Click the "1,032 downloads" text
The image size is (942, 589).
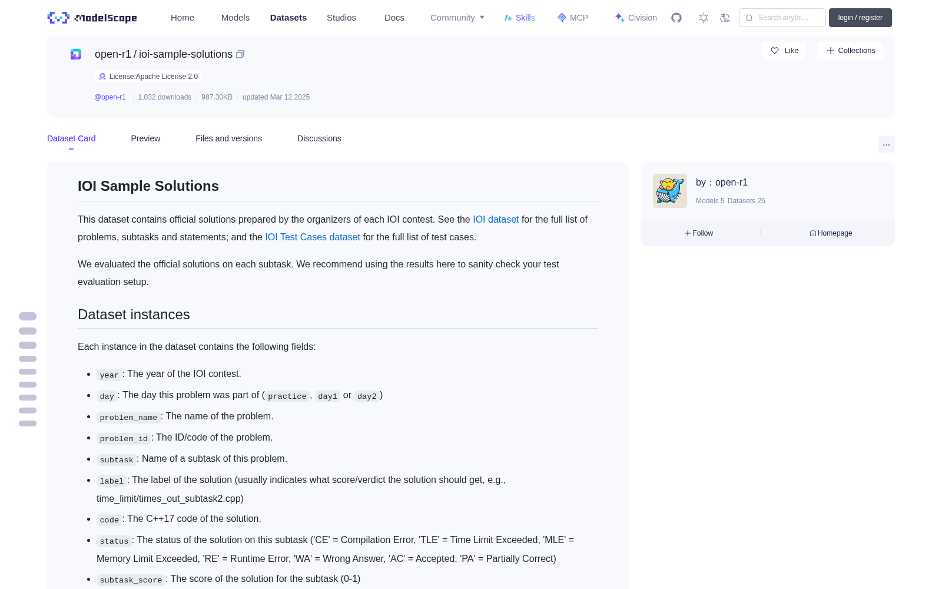pos(165,97)
